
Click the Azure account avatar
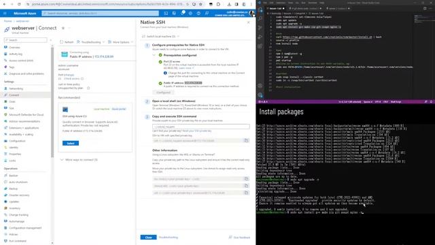[251, 14]
